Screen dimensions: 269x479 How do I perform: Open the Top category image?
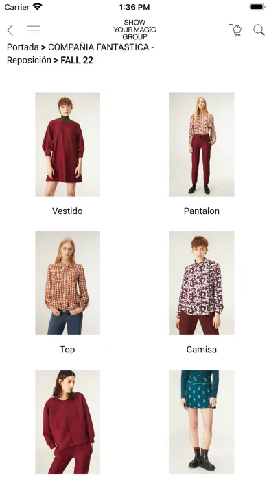point(68,283)
